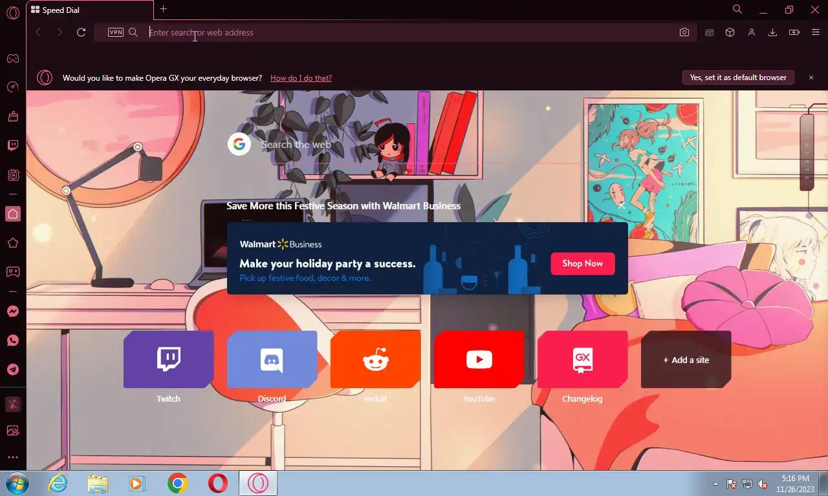
Task: Open the Windows Start menu
Action: (x=17, y=483)
